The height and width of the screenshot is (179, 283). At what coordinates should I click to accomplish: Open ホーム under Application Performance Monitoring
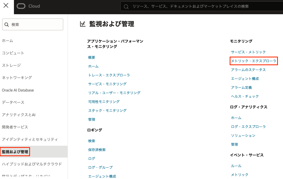(93, 66)
